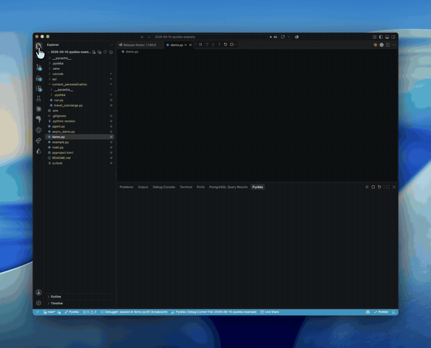Toggle the primary side bar
Image resolution: width=431 pixels, height=348 pixels.
[381, 37]
